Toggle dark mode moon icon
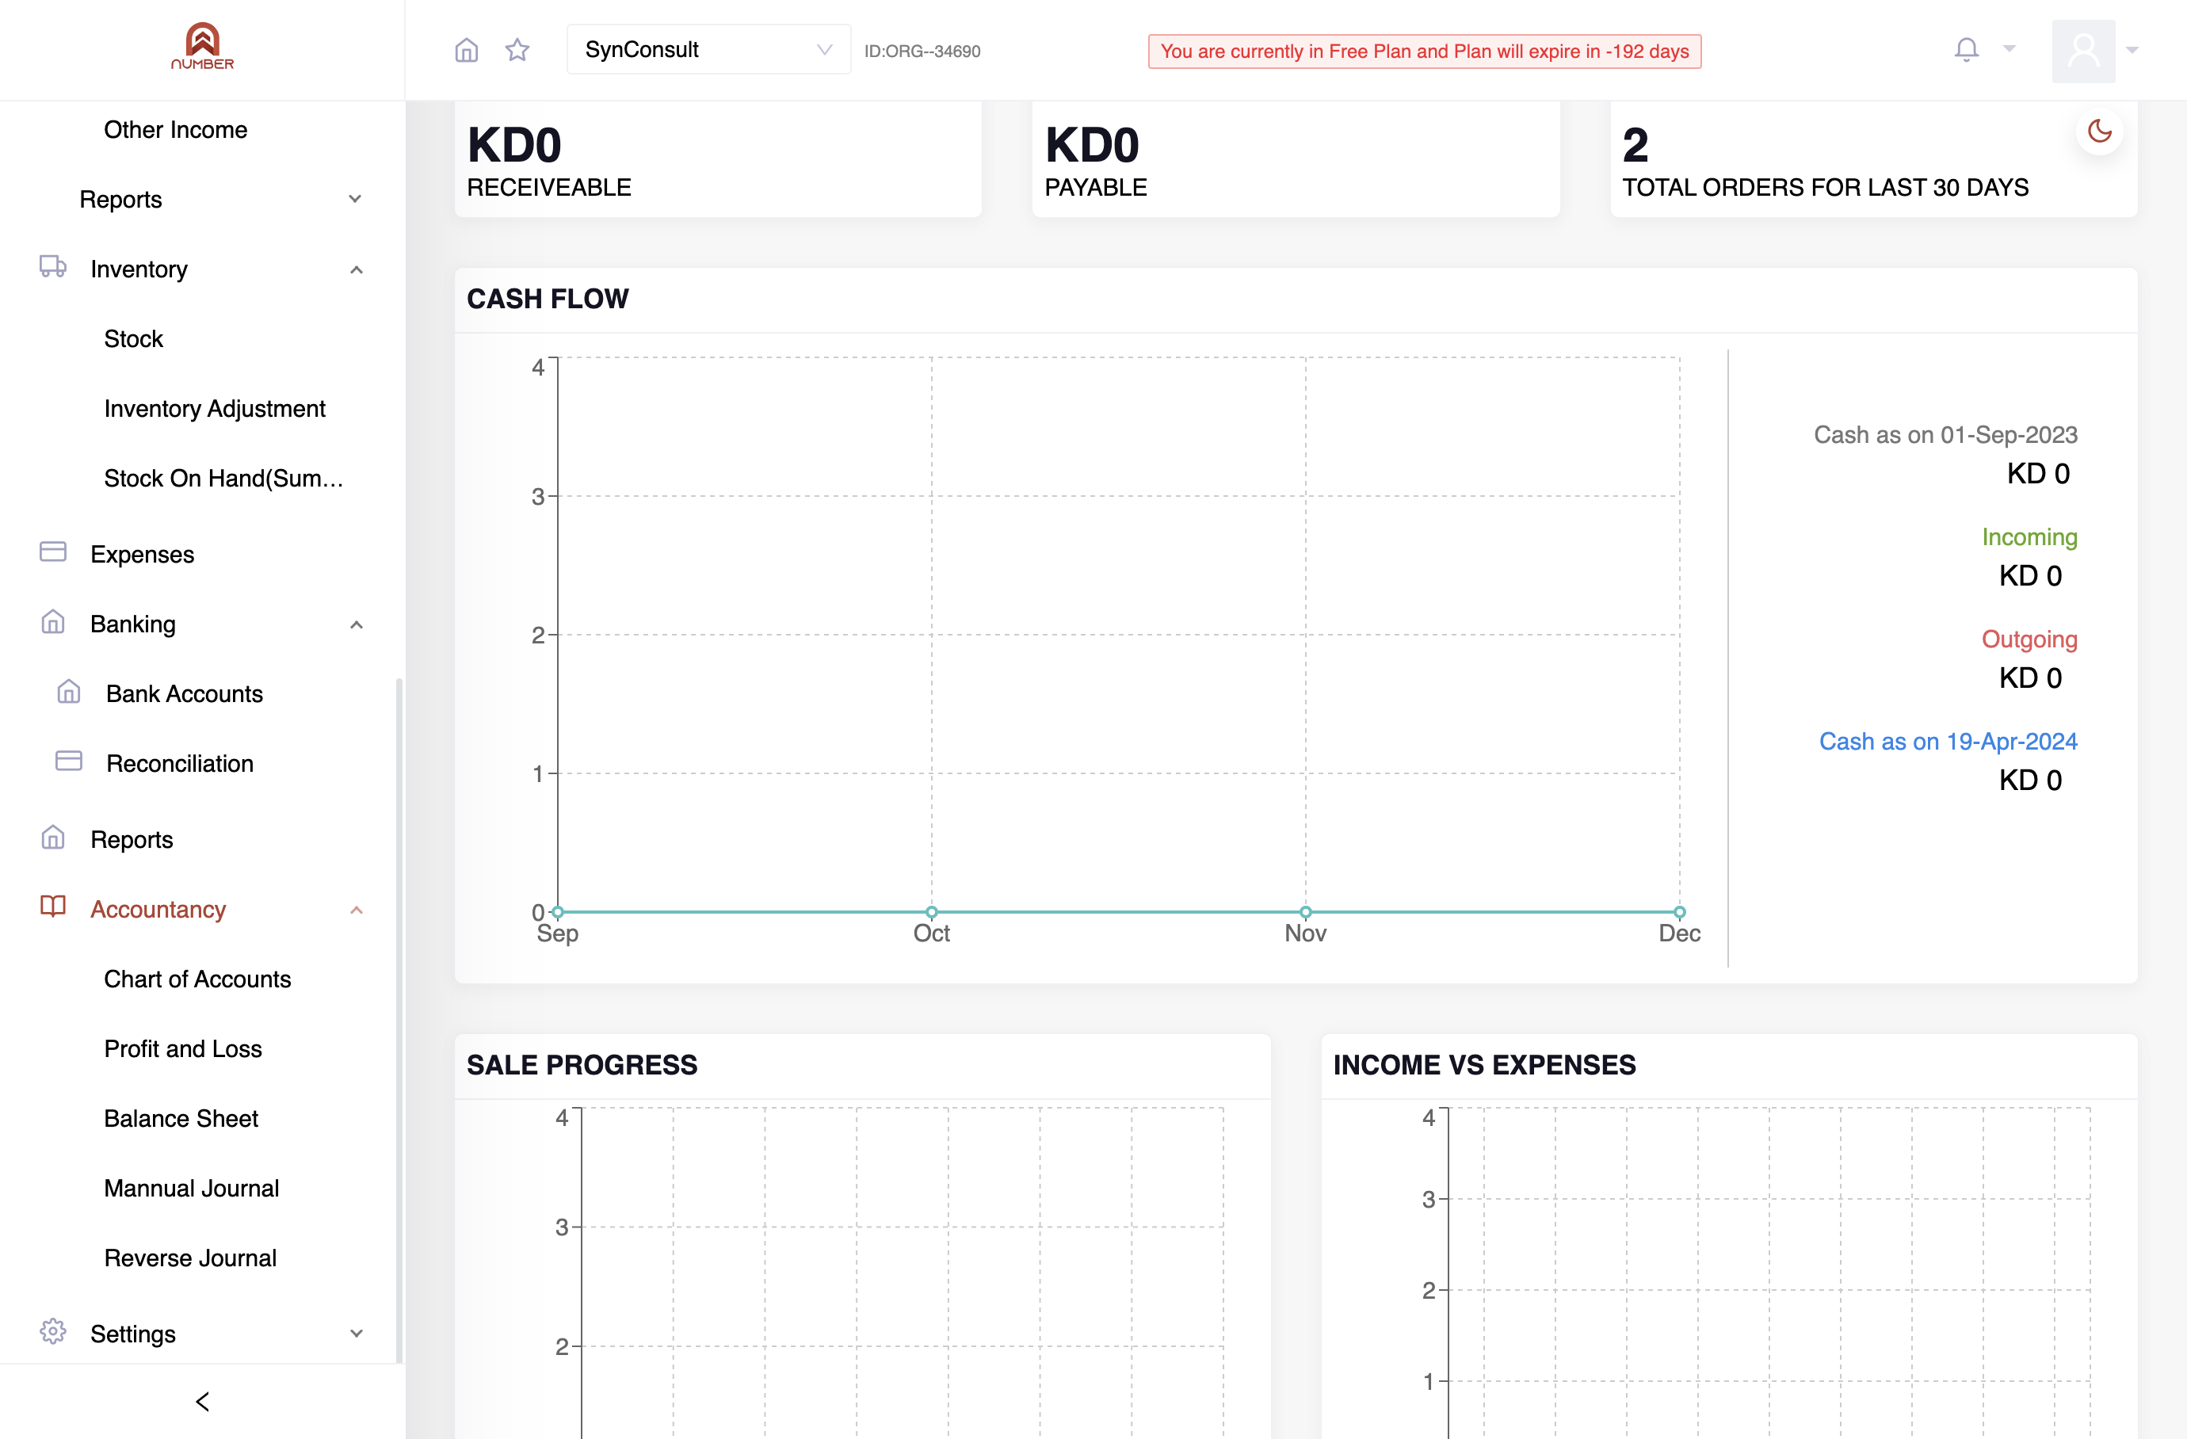 pos(2100,132)
